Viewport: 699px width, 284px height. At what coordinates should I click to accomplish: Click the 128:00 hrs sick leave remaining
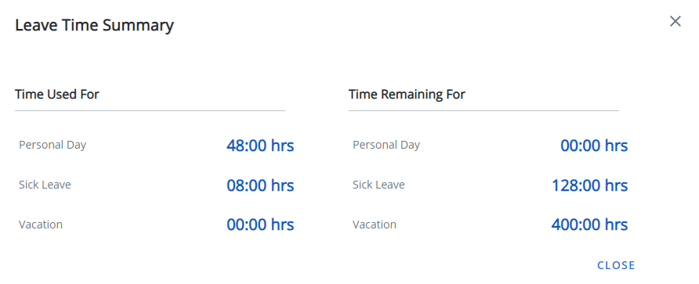590,185
